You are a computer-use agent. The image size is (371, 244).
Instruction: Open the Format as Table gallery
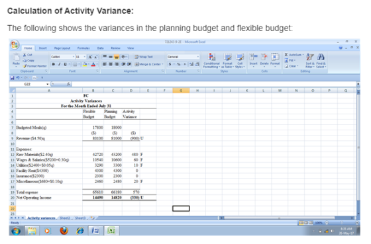click(x=227, y=61)
